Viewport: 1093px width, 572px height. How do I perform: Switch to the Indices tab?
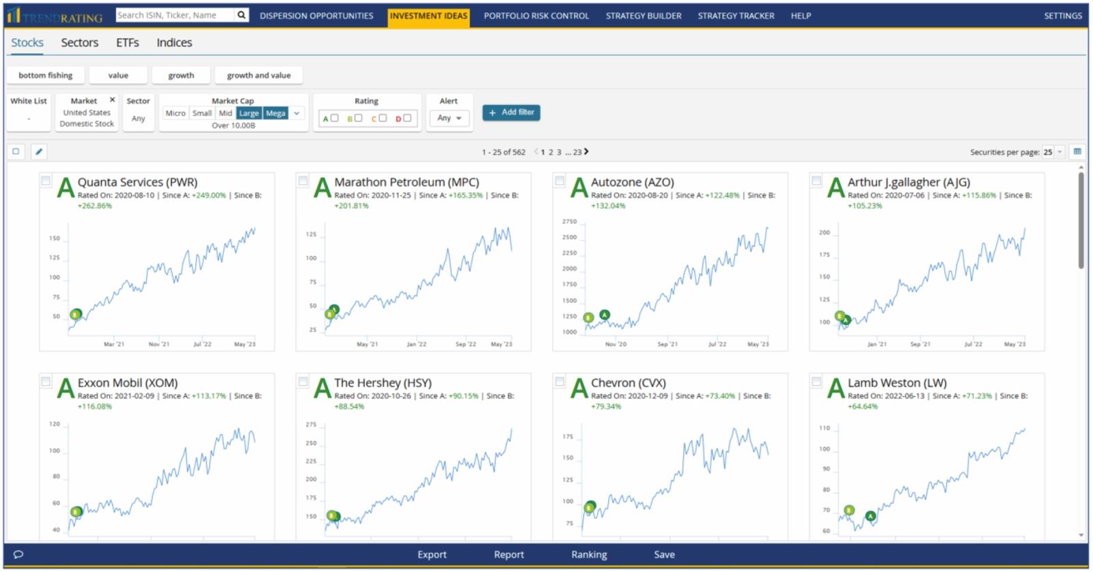tap(174, 42)
